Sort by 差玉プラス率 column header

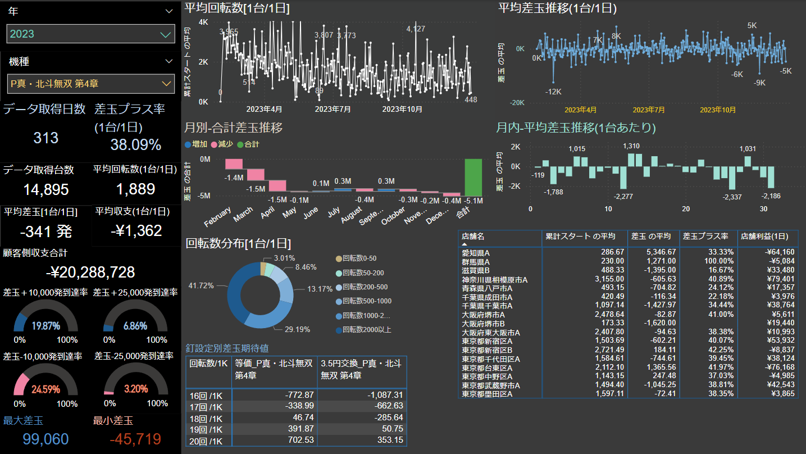[708, 237]
